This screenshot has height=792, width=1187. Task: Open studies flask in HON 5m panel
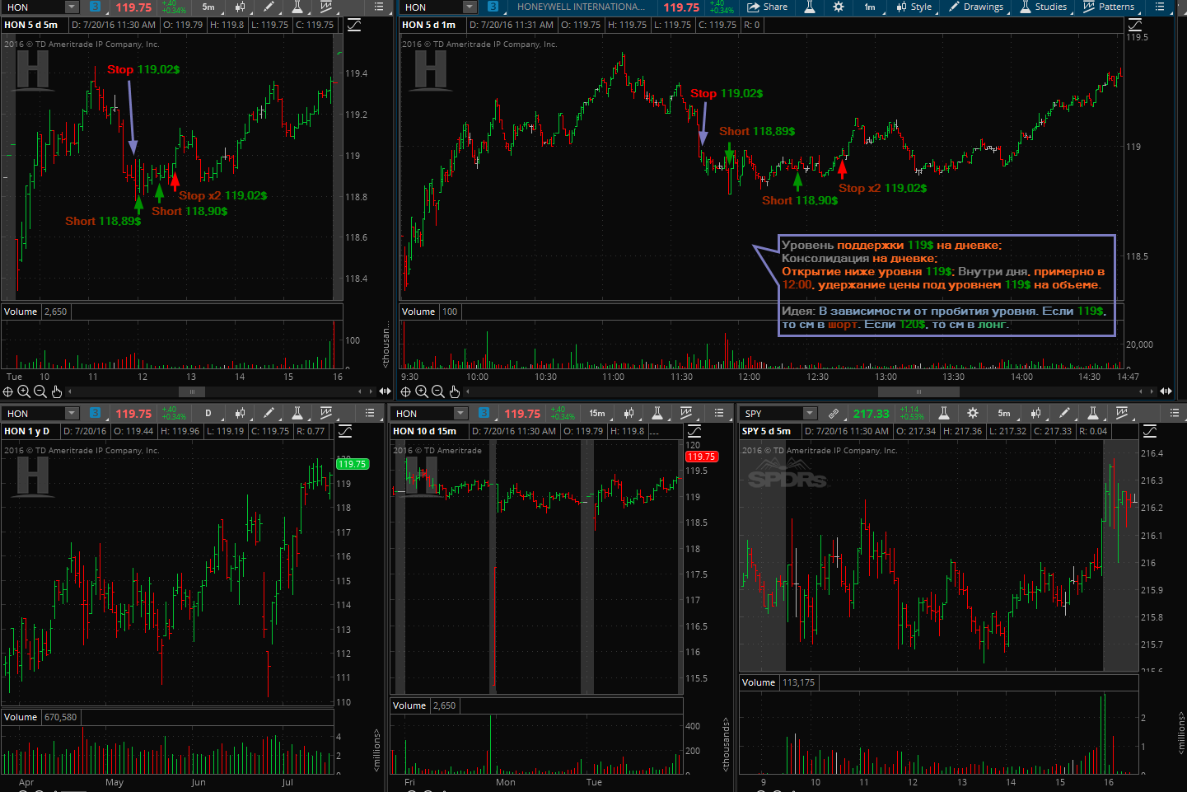297,7
